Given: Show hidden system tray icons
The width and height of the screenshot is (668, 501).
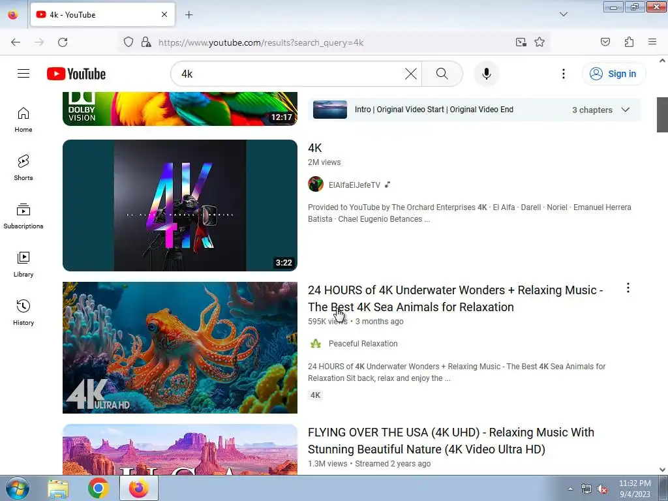Looking at the screenshot, I should coord(570,489).
